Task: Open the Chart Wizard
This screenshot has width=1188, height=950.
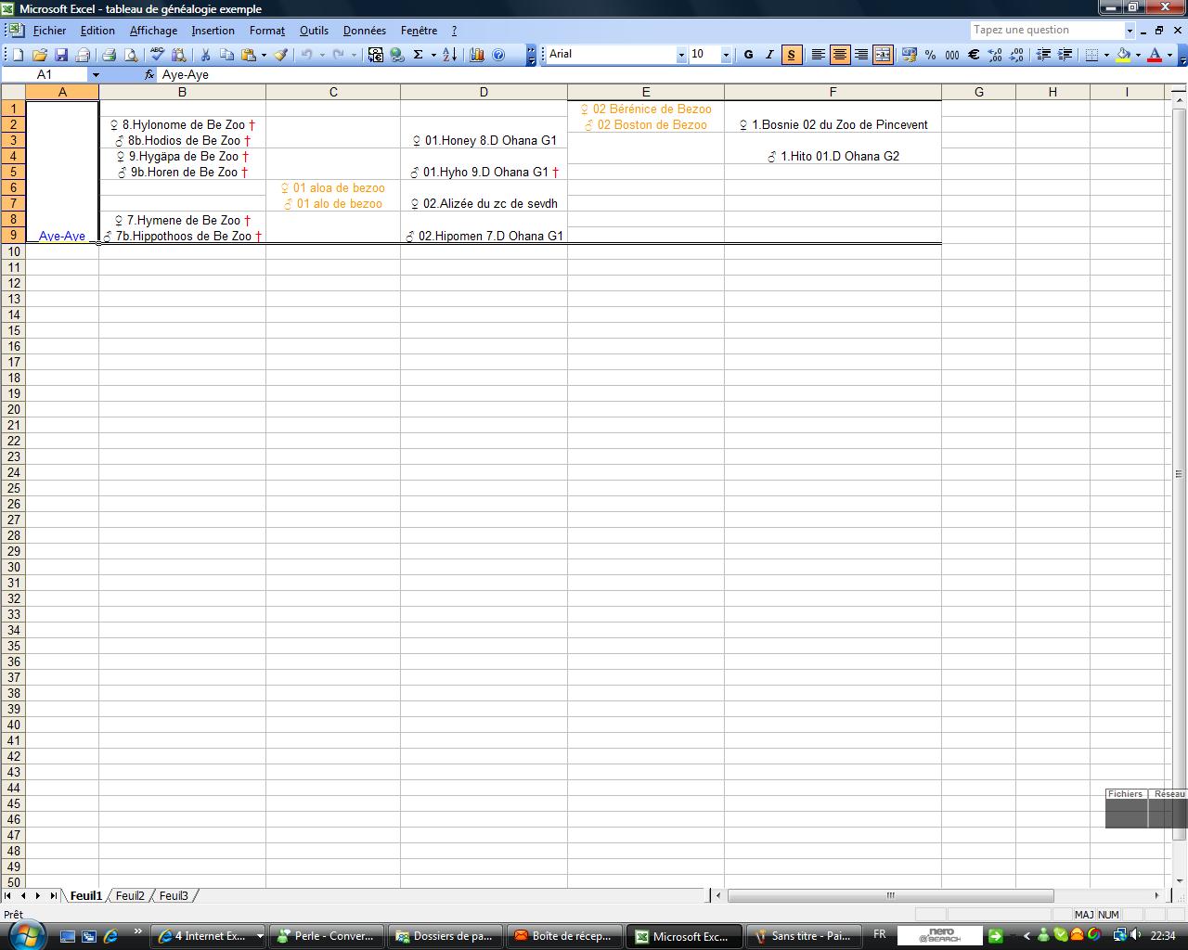Action: (477, 55)
